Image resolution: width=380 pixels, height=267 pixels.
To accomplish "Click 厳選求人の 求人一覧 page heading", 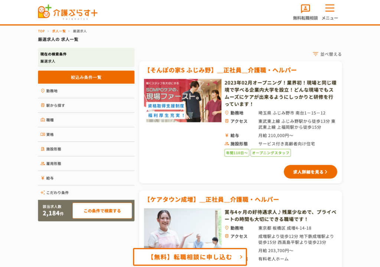I will (x=58, y=39).
